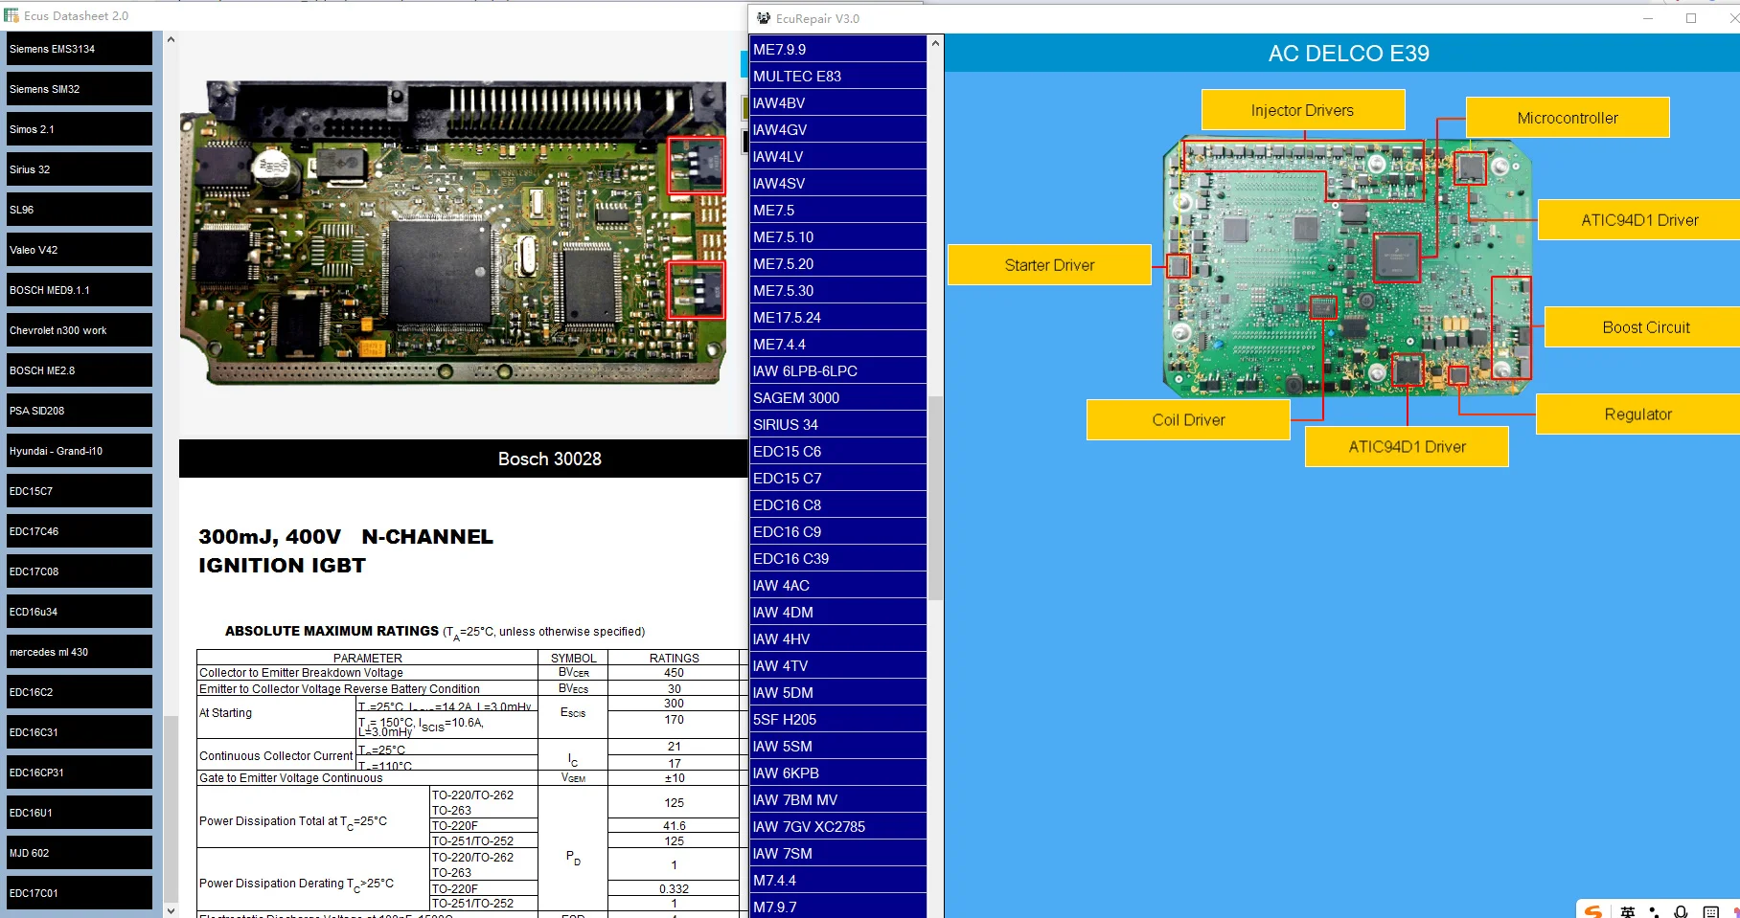Screen dimensions: 1740x918
Task: Choose Sirius 32 from the datasheet list
Action: (80, 169)
